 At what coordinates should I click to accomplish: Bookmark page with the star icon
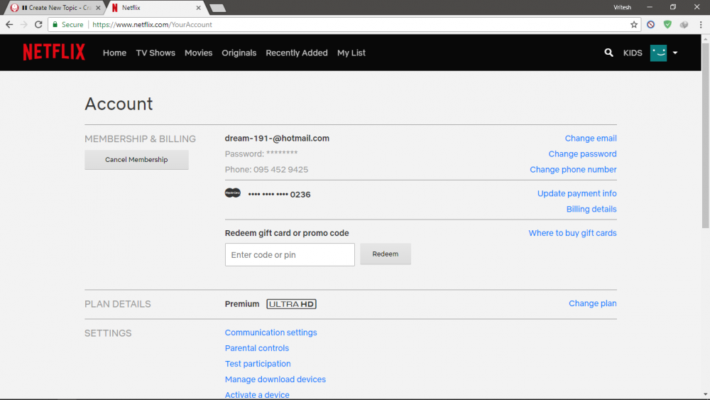pos(634,24)
